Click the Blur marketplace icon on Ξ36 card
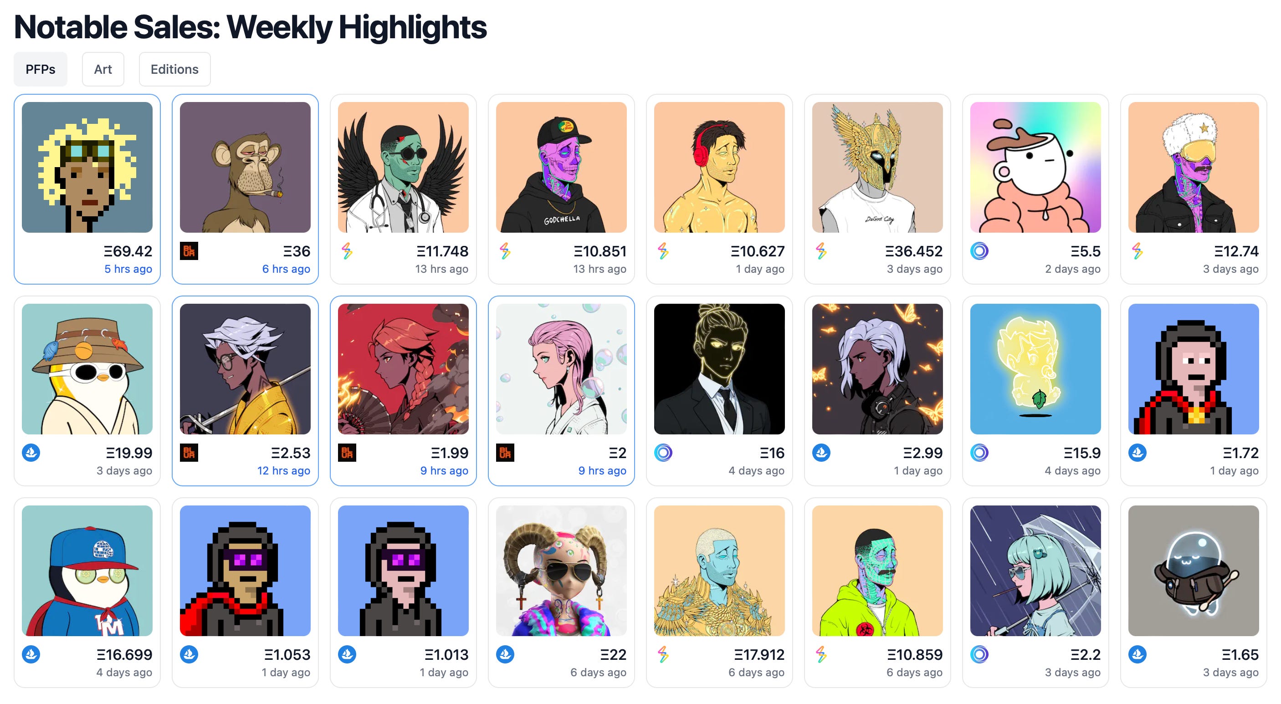Viewport: 1281px width, 704px height. point(189,251)
